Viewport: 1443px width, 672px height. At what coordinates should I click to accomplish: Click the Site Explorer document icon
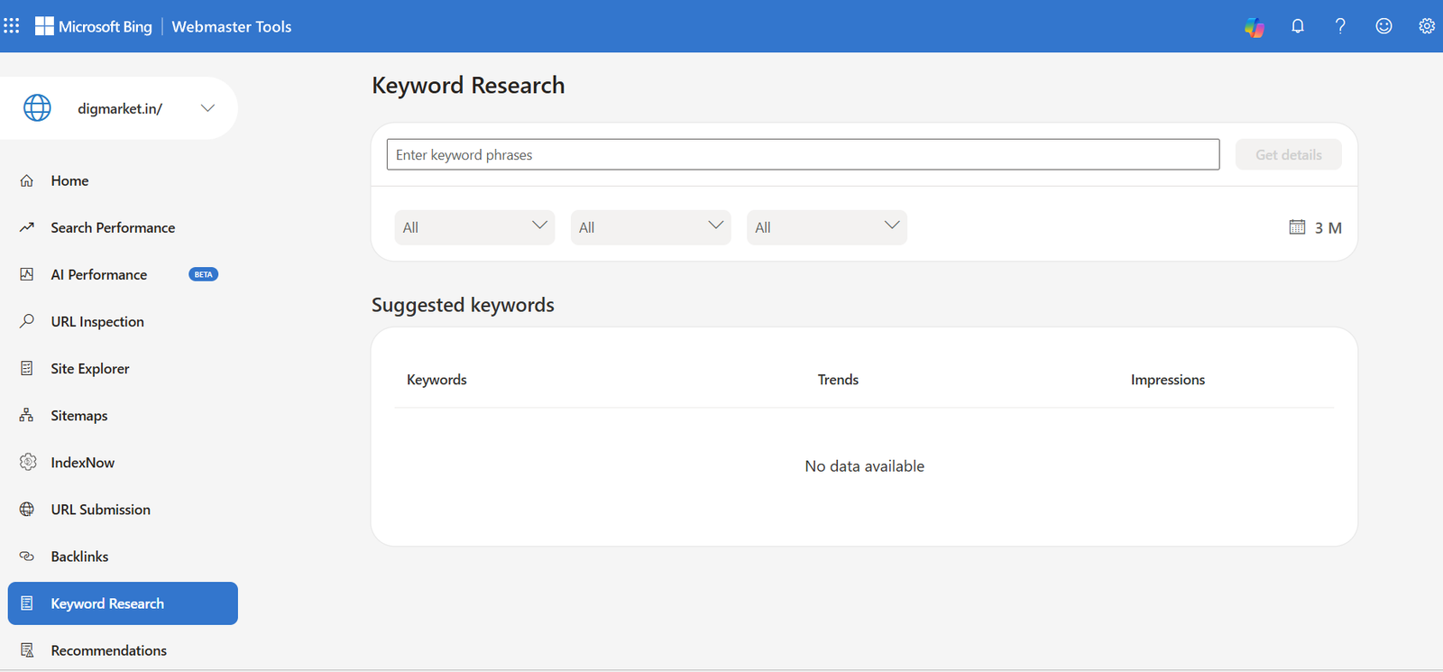(x=27, y=368)
